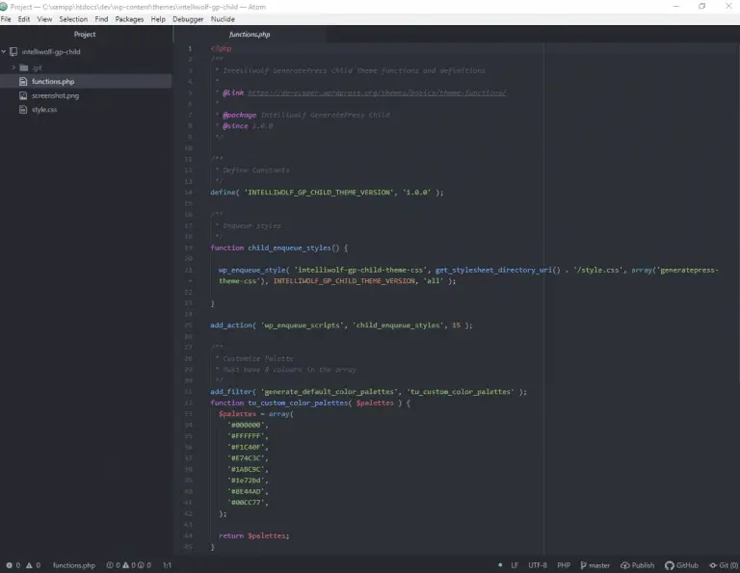Open the View menu
Viewport: 740px width, 573px height.
click(x=44, y=19)
